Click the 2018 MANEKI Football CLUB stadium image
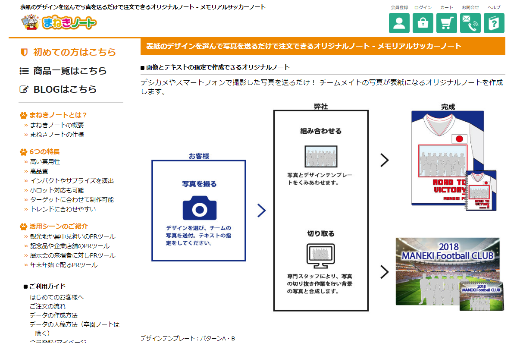The width and height of the screenshot is (517, 343). 450,274
